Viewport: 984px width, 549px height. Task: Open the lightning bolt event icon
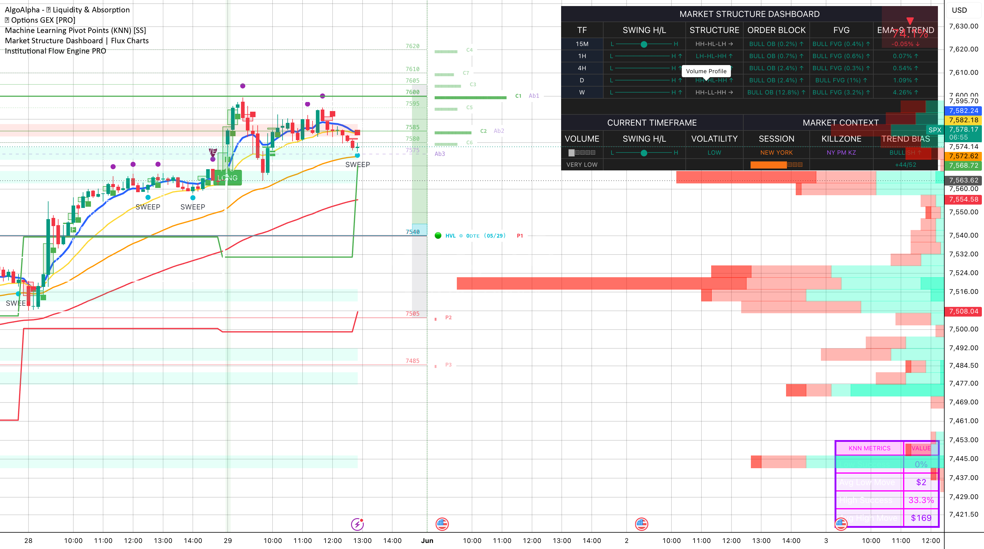tap(357, 524)
